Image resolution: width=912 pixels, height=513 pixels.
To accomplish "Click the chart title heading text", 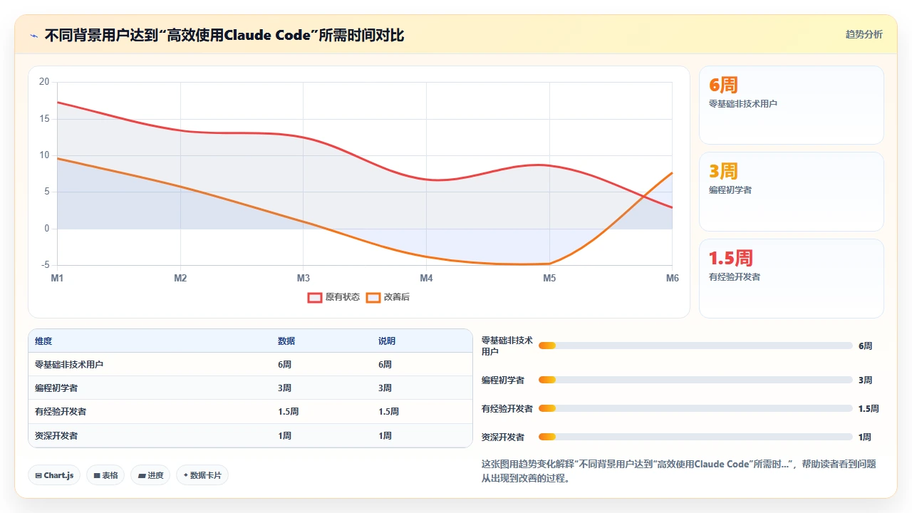I will (224, 35).
